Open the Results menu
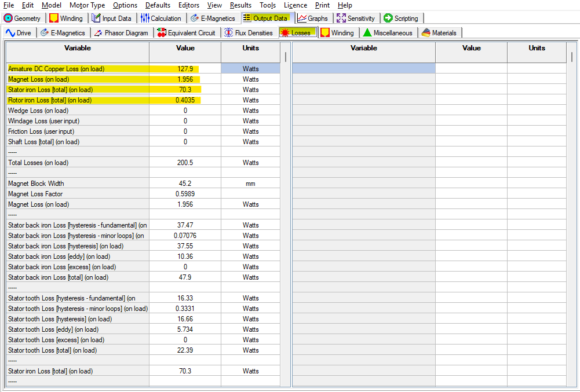Image resolution: width=580 pixels, height=392 pixels. (x=240, y=5)
